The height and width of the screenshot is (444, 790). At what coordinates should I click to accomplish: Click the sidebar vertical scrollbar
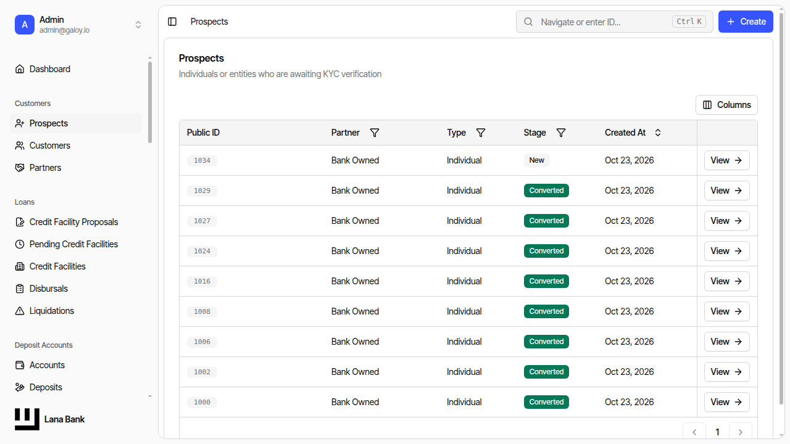point(149,102)
